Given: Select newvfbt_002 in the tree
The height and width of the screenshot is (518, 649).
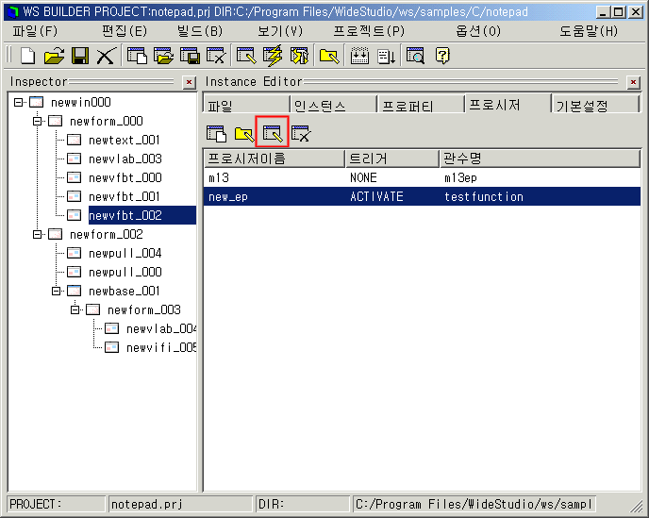Looking at the screenshot, I should click(x=141, y=215).
